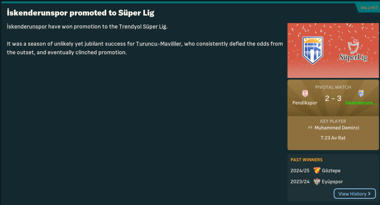Click the promoted to Süper Lig headline
This screenshot has height=205, width=380.
[81, 13]
